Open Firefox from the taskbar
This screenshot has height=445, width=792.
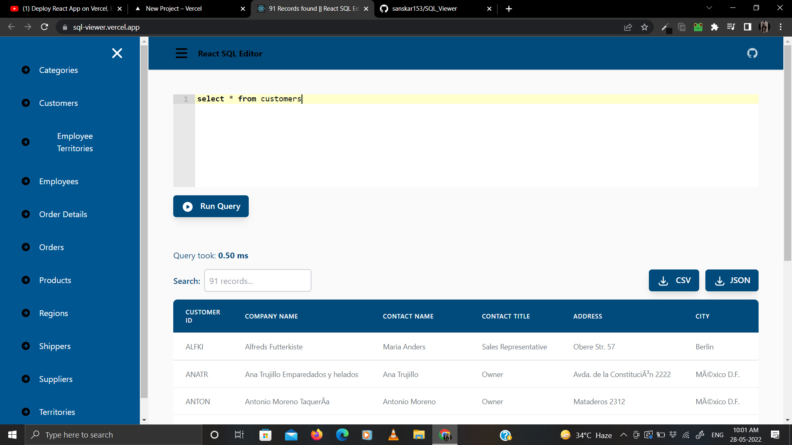316,435
